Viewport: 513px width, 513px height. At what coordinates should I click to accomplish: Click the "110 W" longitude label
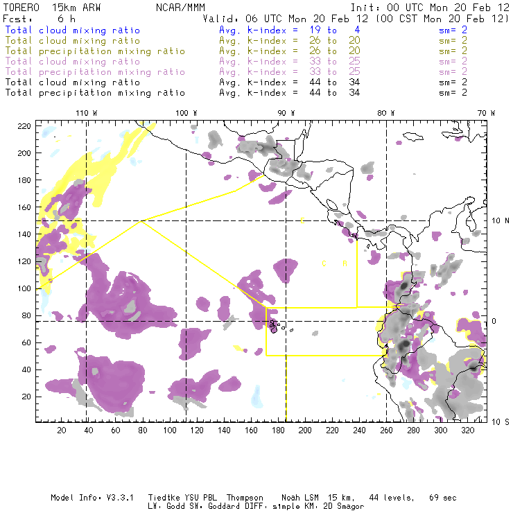click(x=86, y=113)
